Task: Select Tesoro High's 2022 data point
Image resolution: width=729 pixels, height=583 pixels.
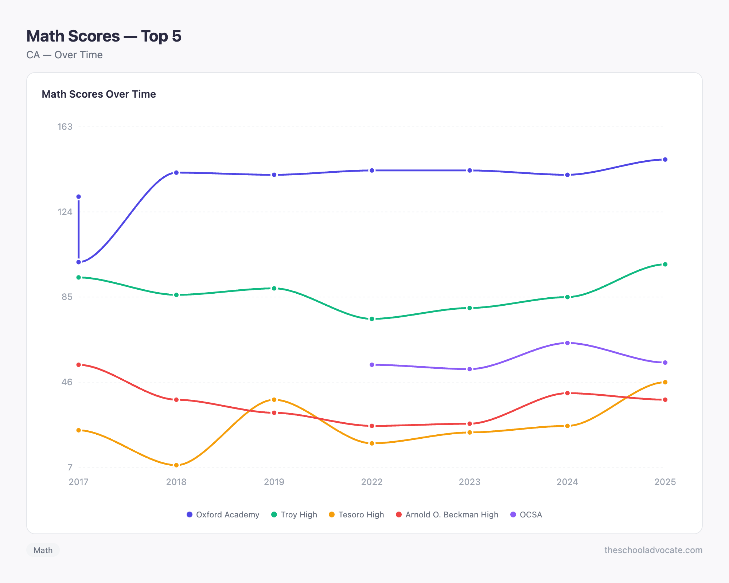Action: point(372,443)
